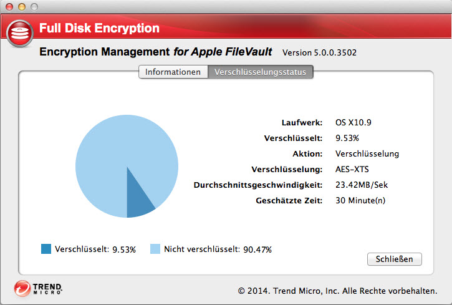Close the window using the red button
This screenshot has width=452, height=305.
tap(11, 6)
